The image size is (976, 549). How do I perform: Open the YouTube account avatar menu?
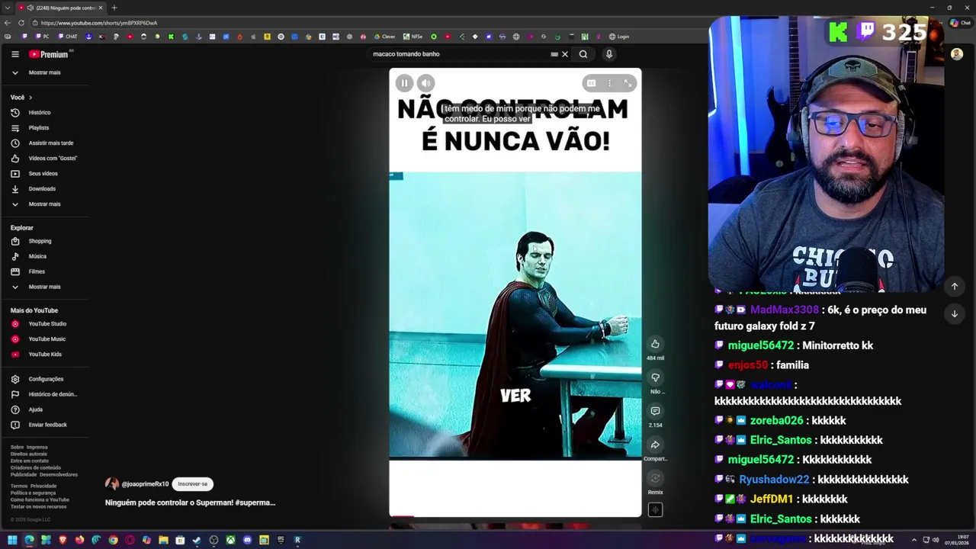(x=957, y=54)
